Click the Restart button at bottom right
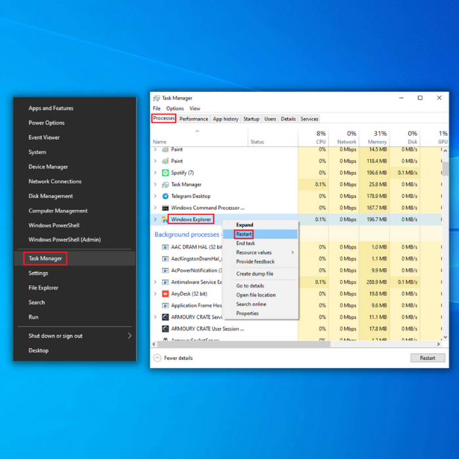Viewport: 459px width, 459px height. pos(428,358)
